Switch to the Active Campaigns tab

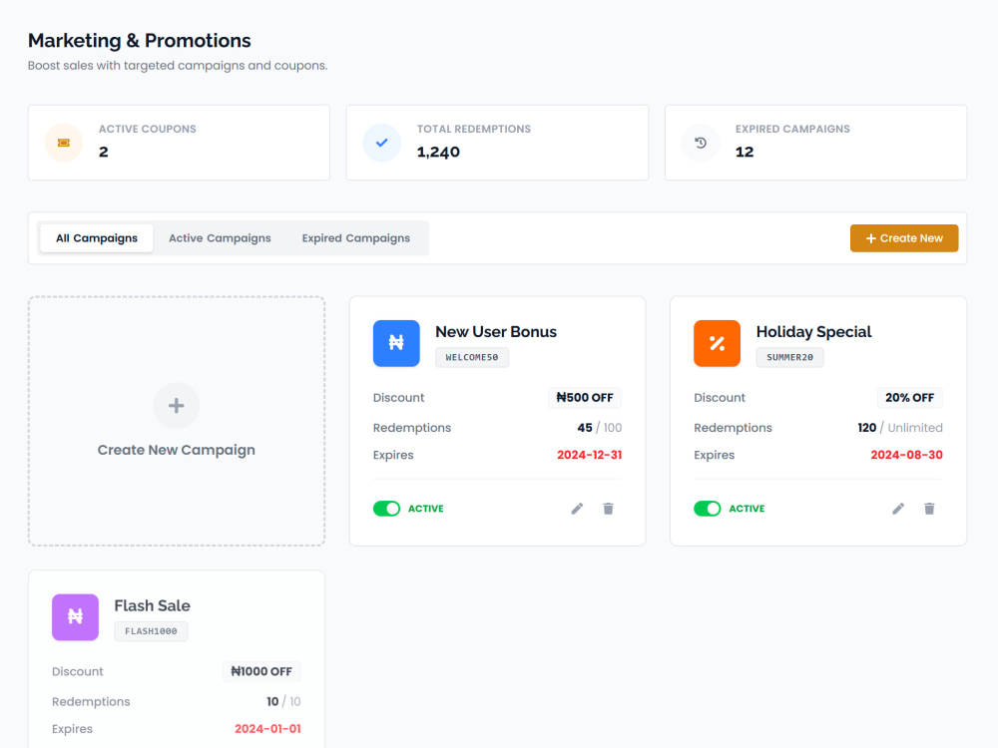click(220, 238)
